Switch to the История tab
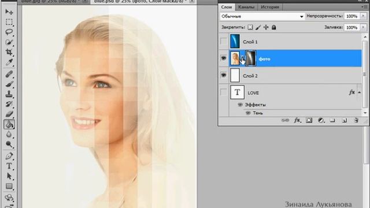The width and height of the screenshot is (370, 208). pyautogui.click(x=270, y=7)
